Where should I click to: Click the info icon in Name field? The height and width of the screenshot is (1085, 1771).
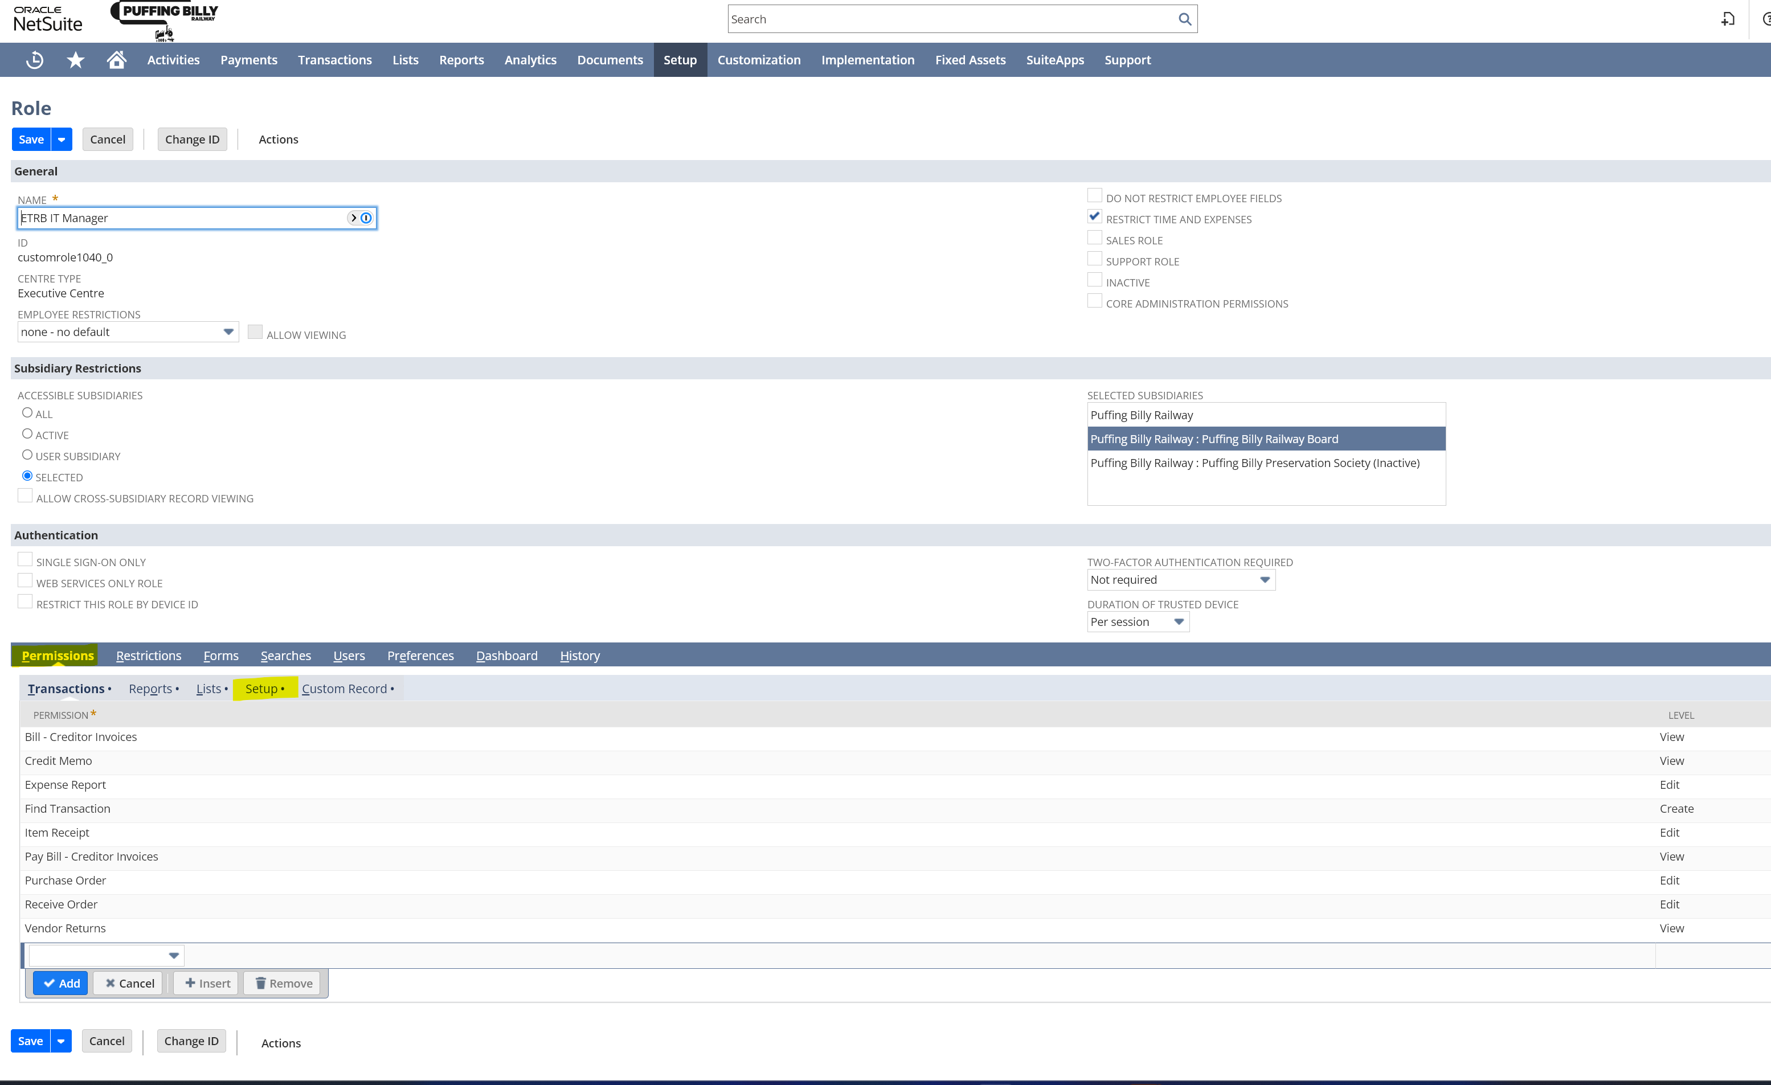[x=367, y=218]
